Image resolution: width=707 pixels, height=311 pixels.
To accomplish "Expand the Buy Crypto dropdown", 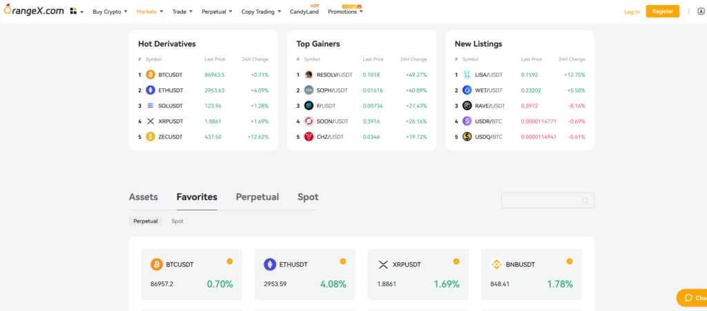I will pos(110,12).
